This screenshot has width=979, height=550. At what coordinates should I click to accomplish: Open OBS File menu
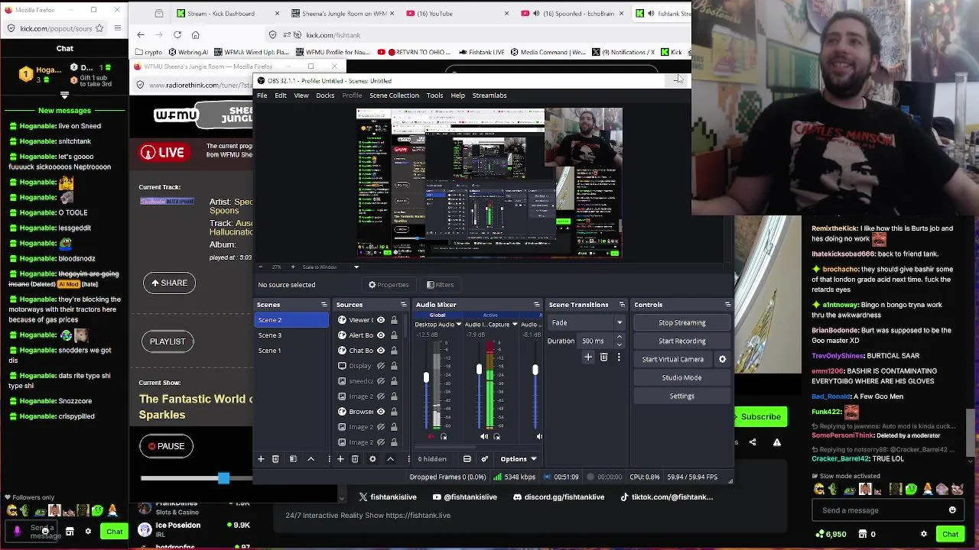click(262, 95)
